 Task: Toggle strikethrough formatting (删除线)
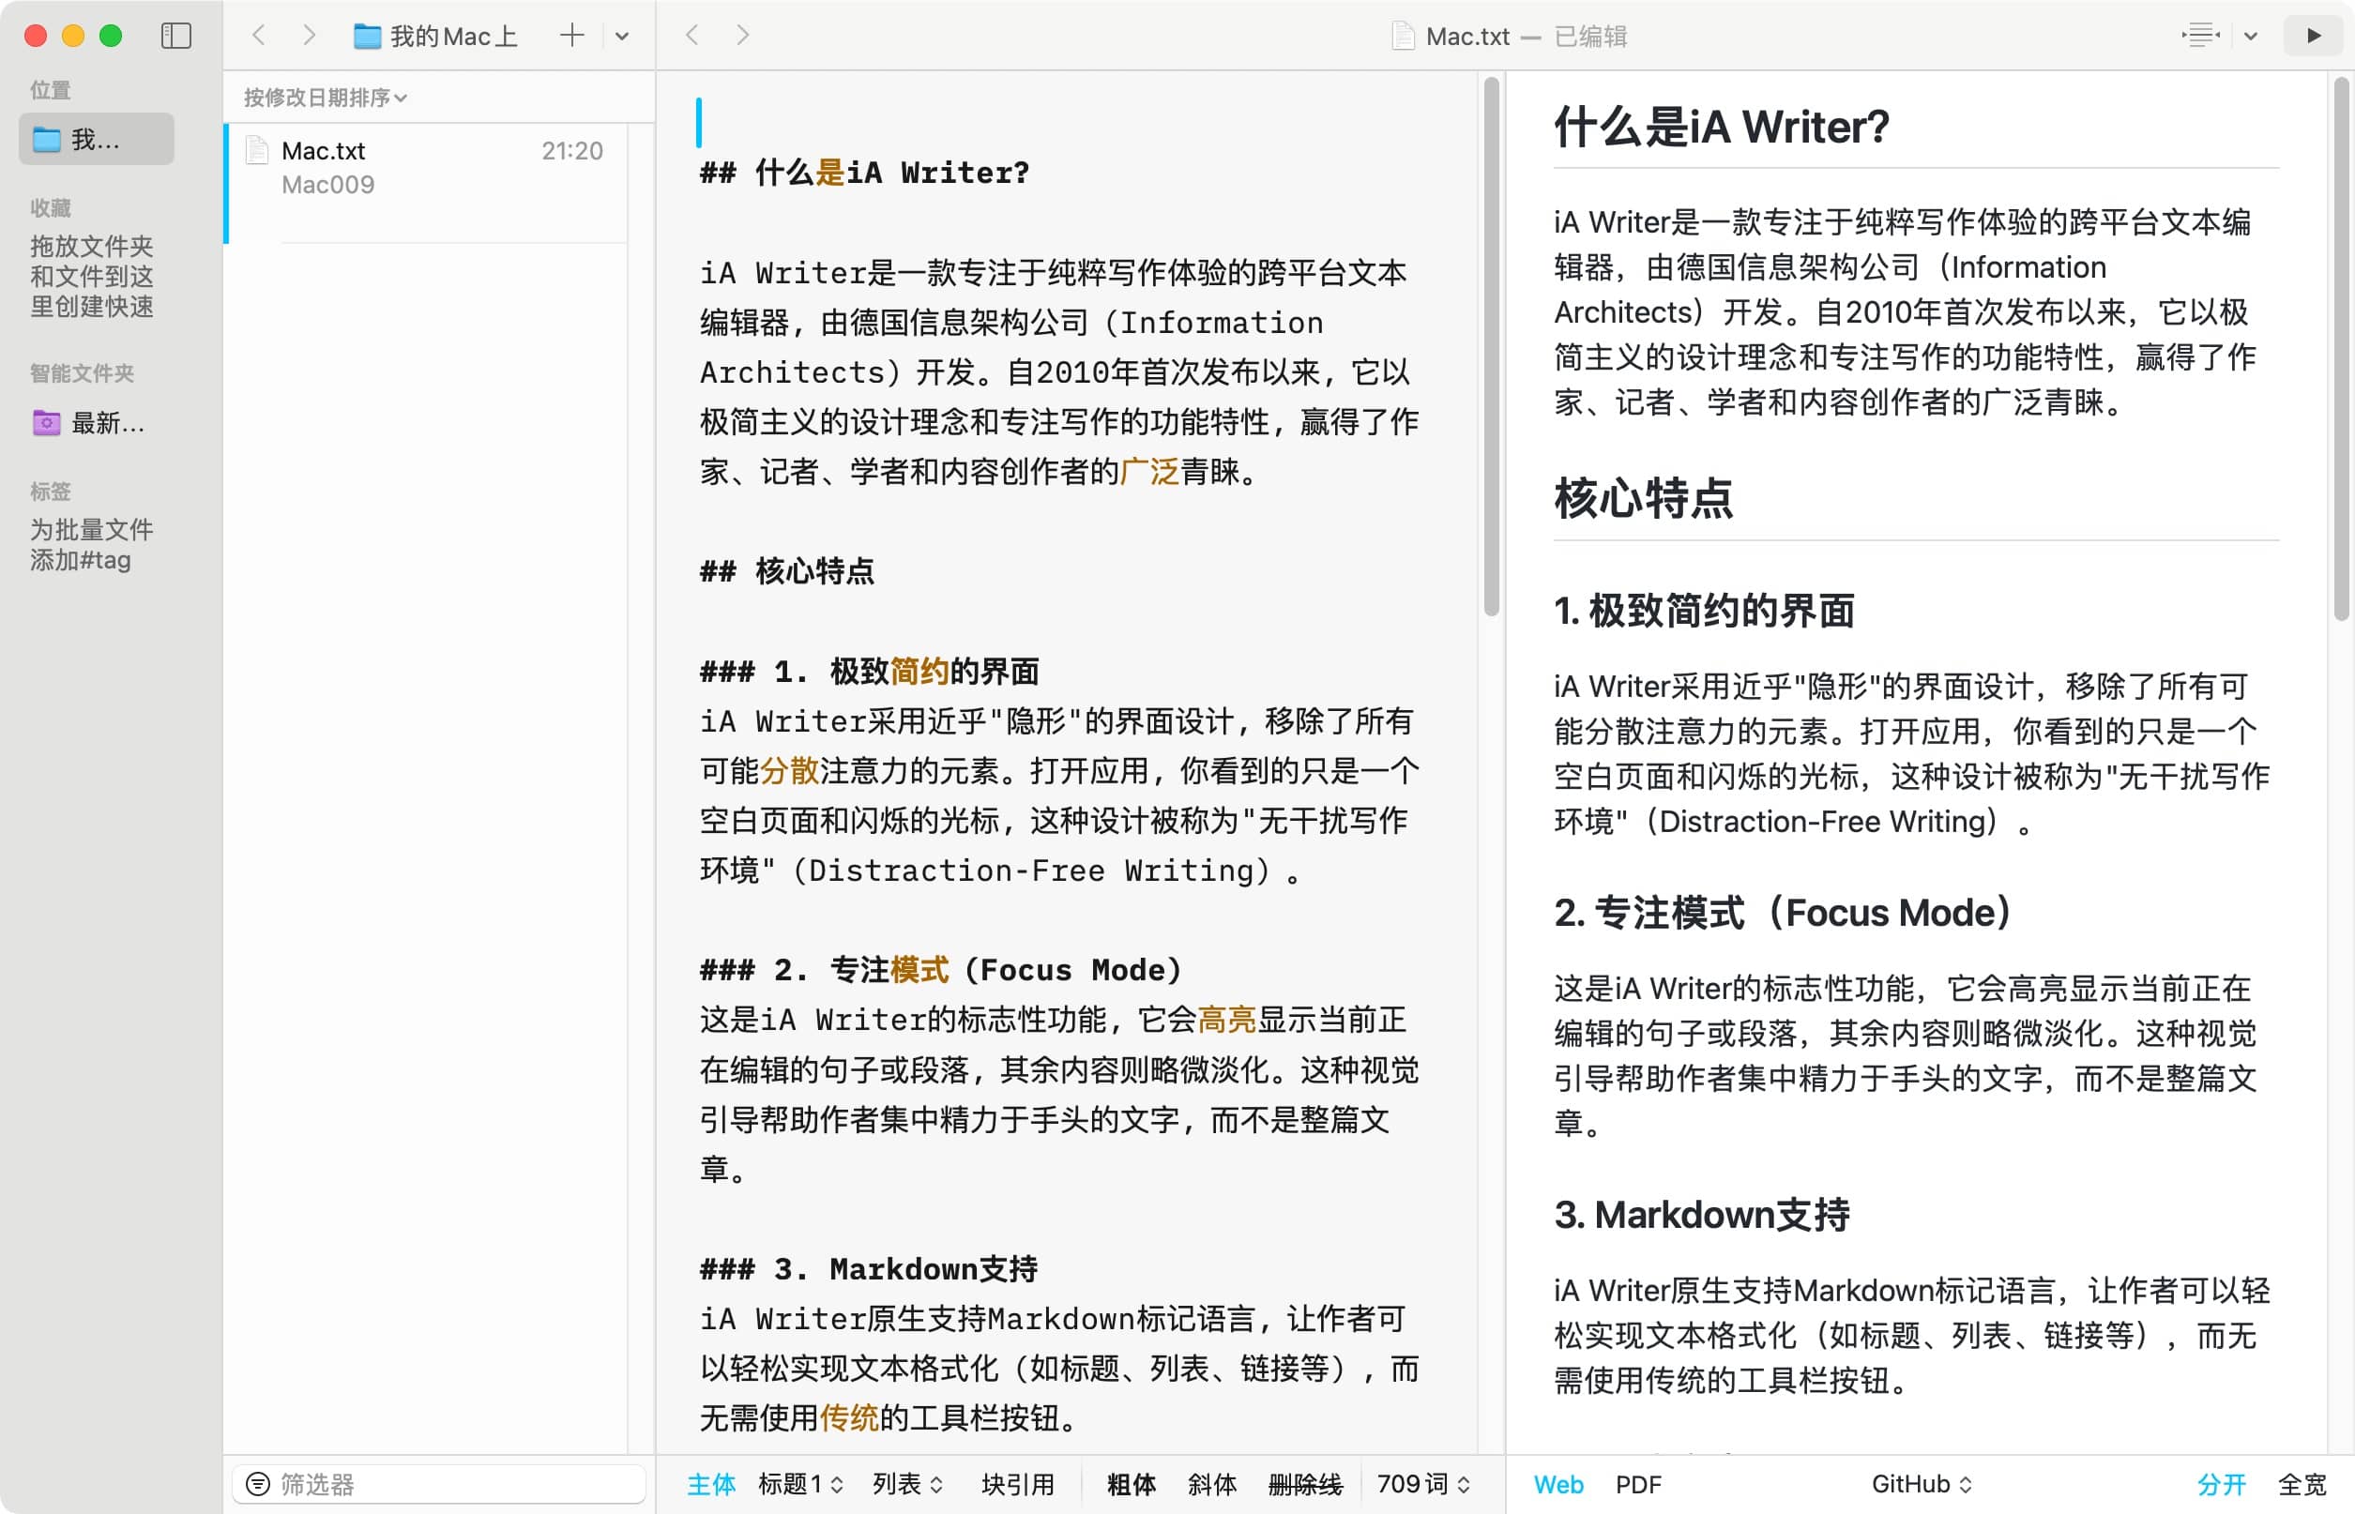click(x=1305, y=1484)
